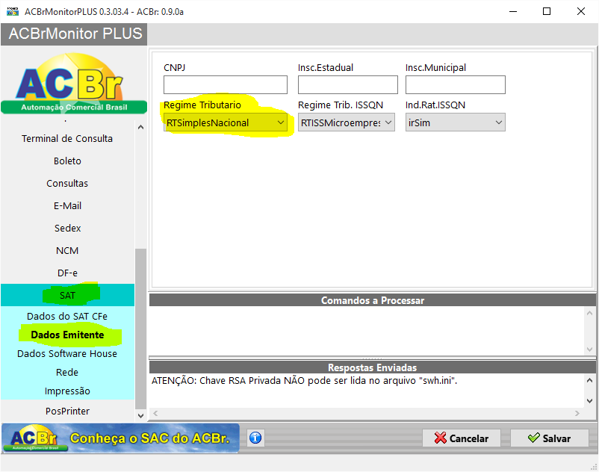Viewport: 599px width, 472px height.
Task: Focus the Insc.Municipal input field
Action: pyautogui.click(x=456, y=85)
